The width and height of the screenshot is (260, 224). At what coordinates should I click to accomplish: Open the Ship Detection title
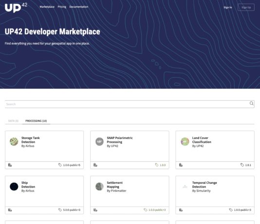[28, 185]
